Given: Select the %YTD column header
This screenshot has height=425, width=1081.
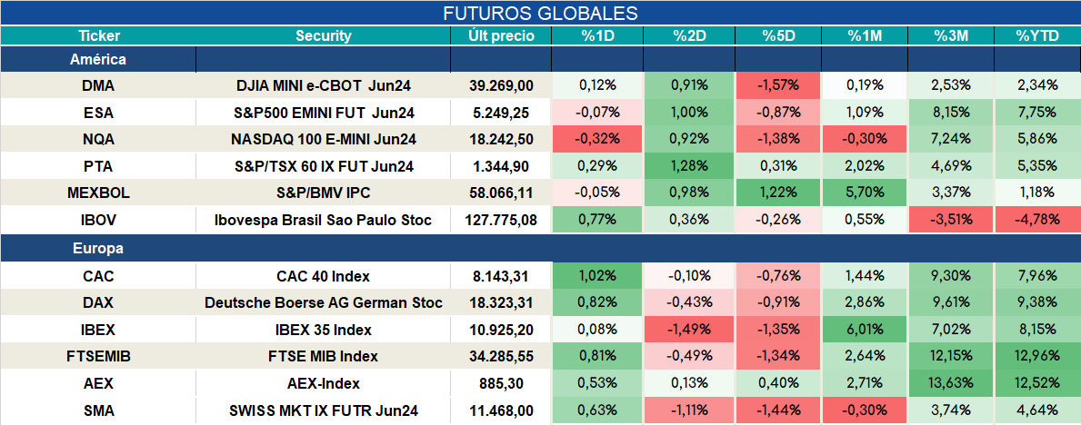Looking at the screenshot, I should (1037, 36).
